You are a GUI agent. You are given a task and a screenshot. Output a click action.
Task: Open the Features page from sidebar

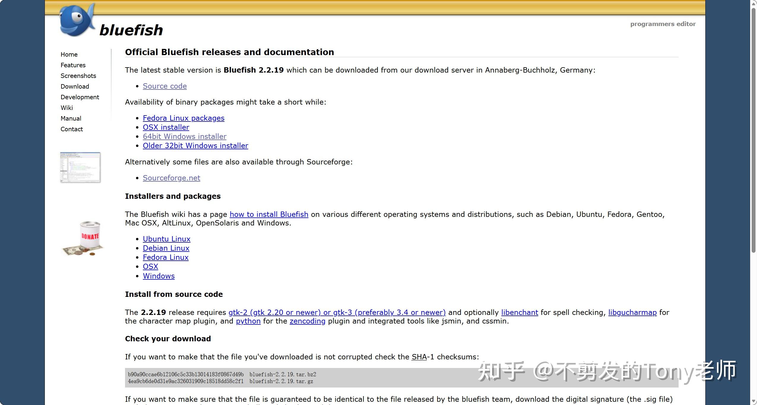pyautogui.click(x=73, y=65)
